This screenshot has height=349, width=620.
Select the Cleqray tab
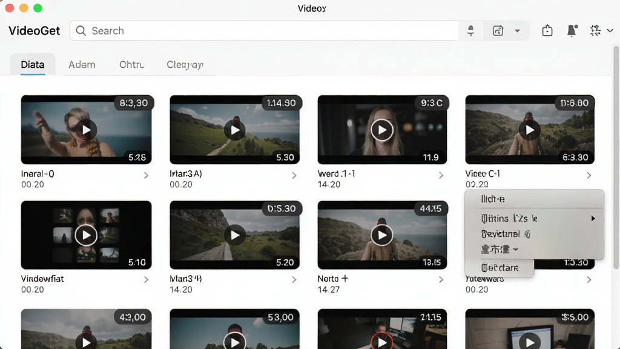(x=185, y=64)
